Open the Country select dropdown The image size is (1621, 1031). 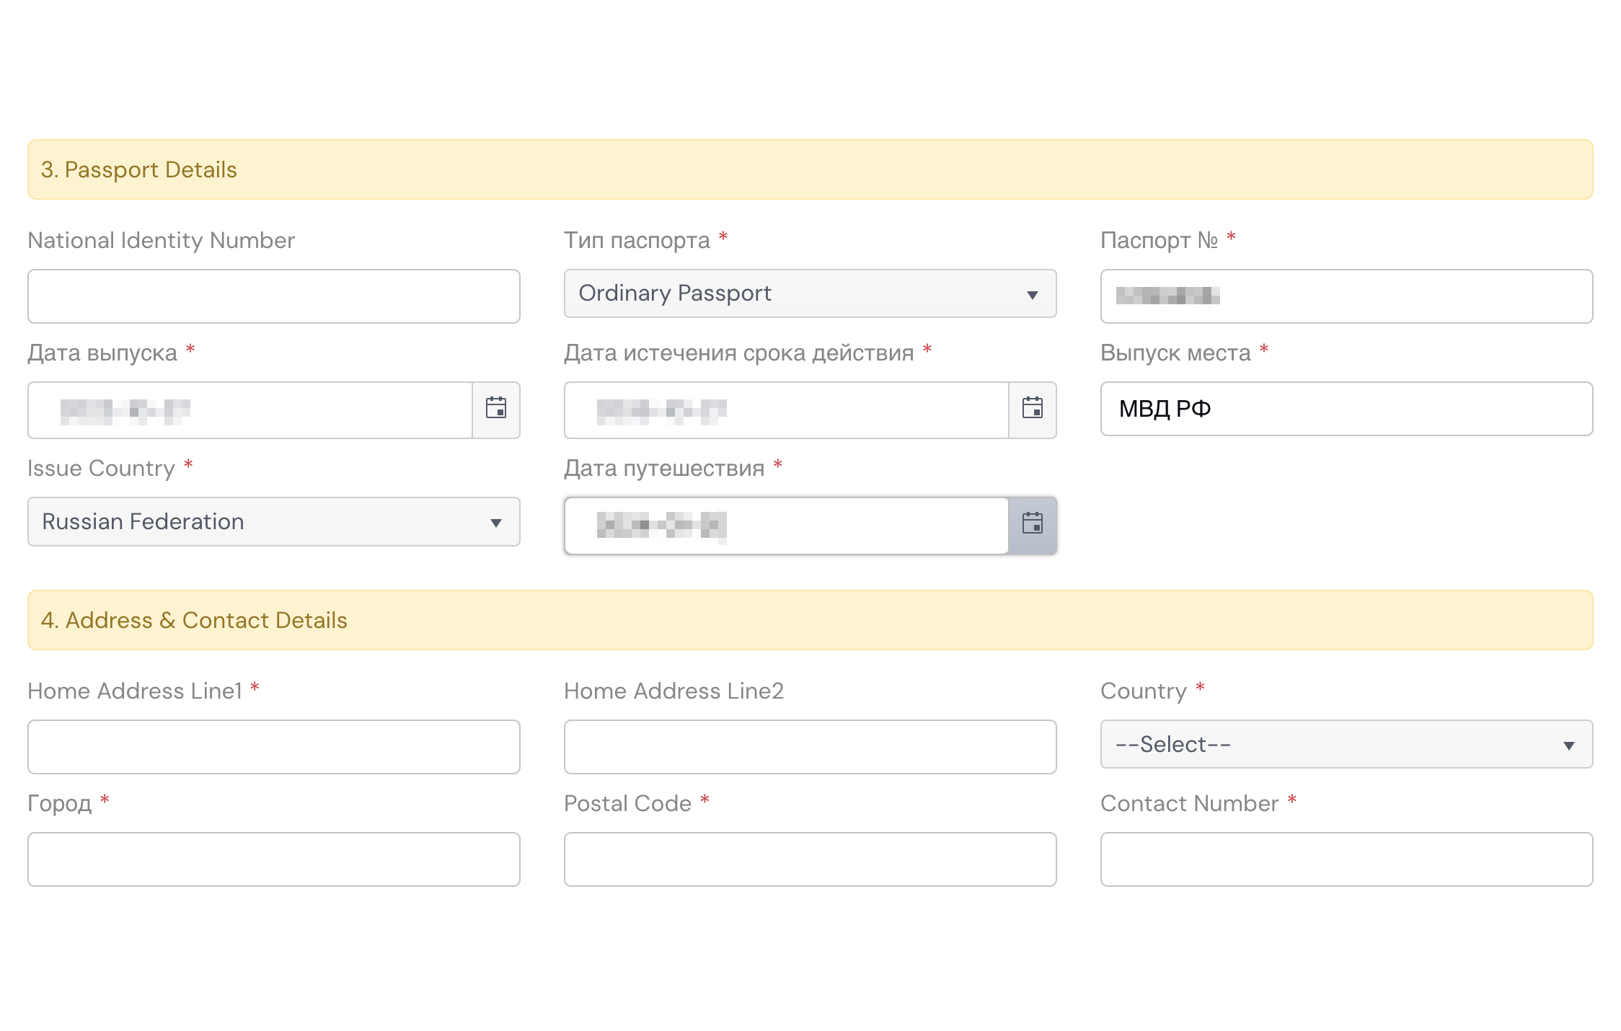[1346, 744]
